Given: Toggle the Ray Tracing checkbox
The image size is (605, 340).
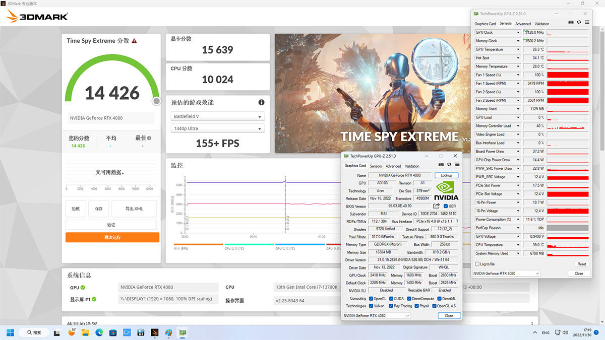Looking at the screenshot, I should tap(390, 306).
